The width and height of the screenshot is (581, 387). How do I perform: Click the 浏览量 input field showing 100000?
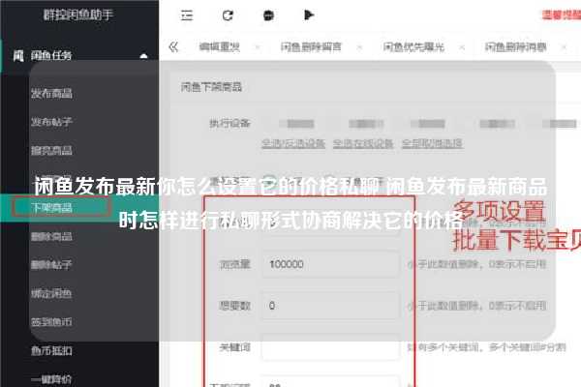tap(330, 264)
